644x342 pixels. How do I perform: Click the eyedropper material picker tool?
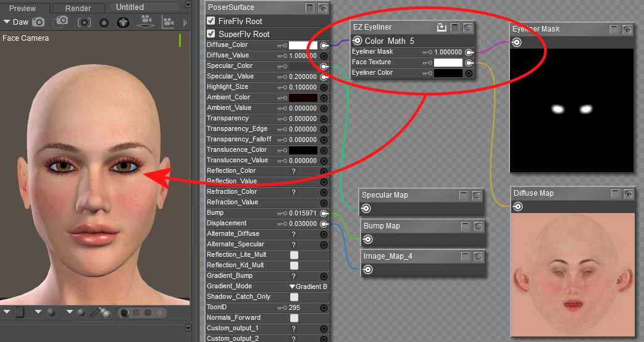pyautogui.click(x=96, y=313)
